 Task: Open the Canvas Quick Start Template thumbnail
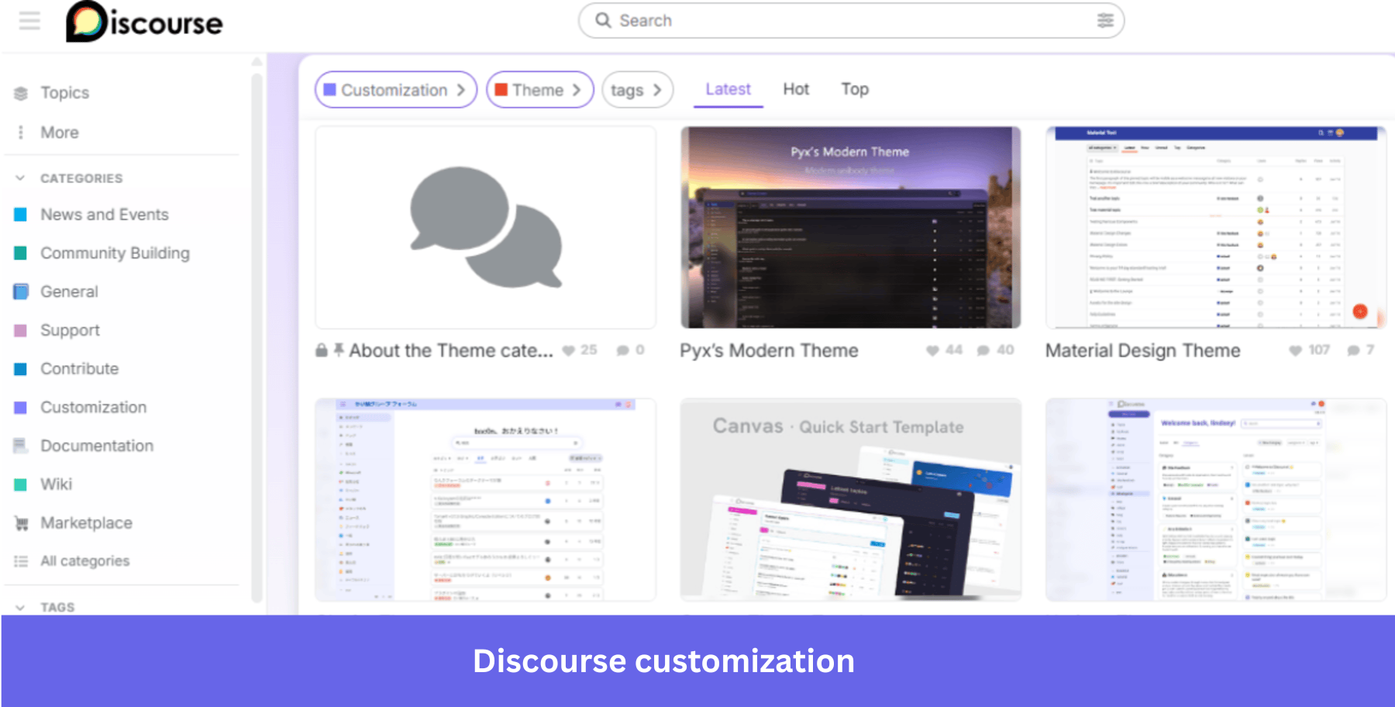pyautogui.click(x=850, y=500)
